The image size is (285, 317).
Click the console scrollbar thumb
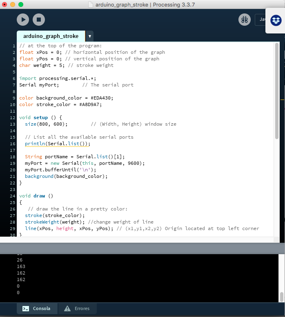[x=282, y=297]
